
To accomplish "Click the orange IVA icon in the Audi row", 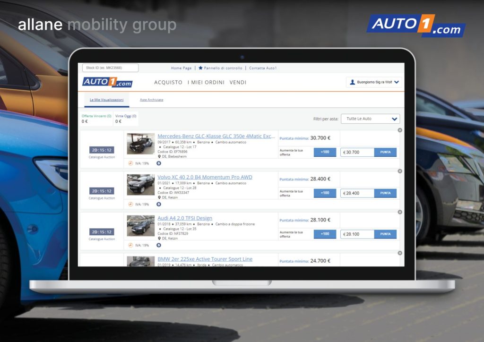I will pos(130,245).
